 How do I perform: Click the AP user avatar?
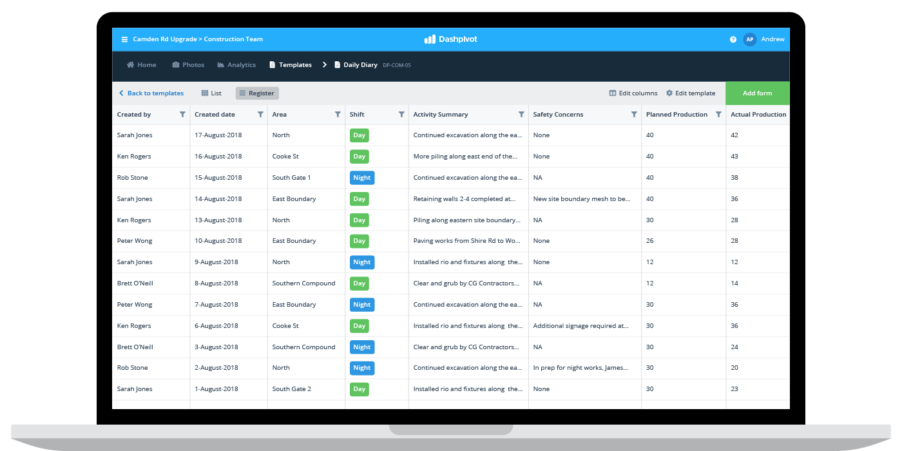click(x=749, y=39)
